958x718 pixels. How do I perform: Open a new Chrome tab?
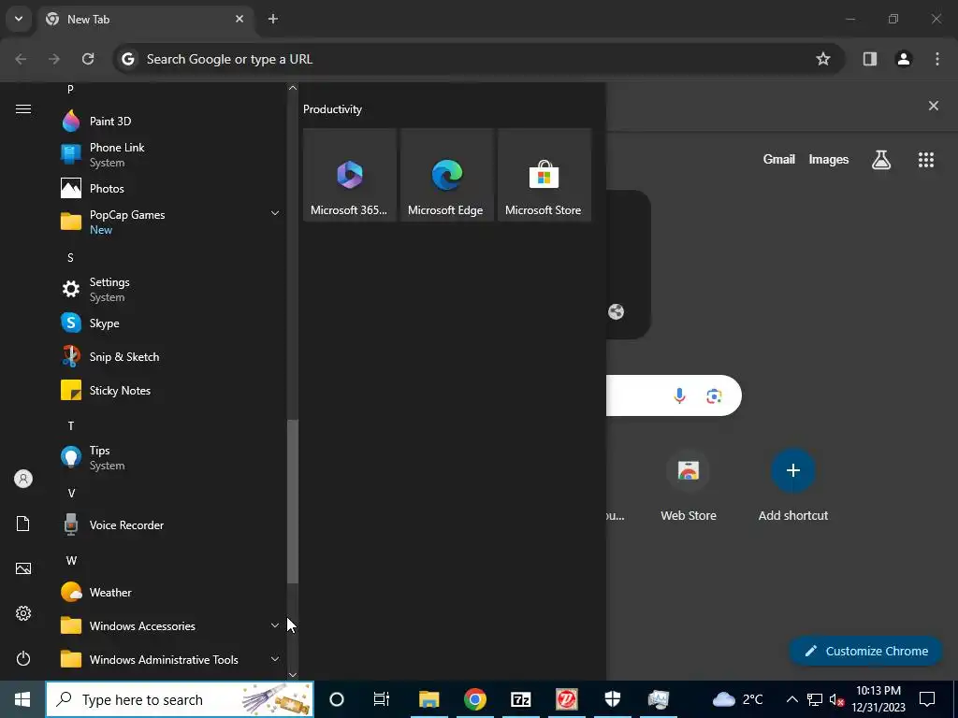coord(273,19)
